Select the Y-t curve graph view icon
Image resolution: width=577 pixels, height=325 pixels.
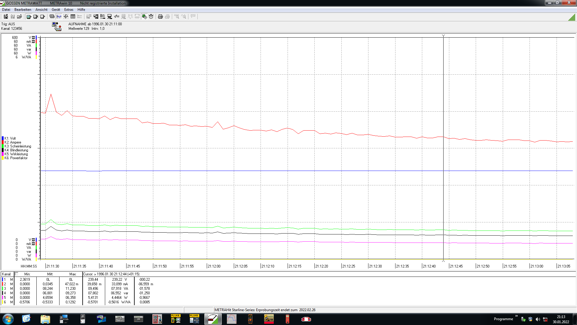click(59, 17)
